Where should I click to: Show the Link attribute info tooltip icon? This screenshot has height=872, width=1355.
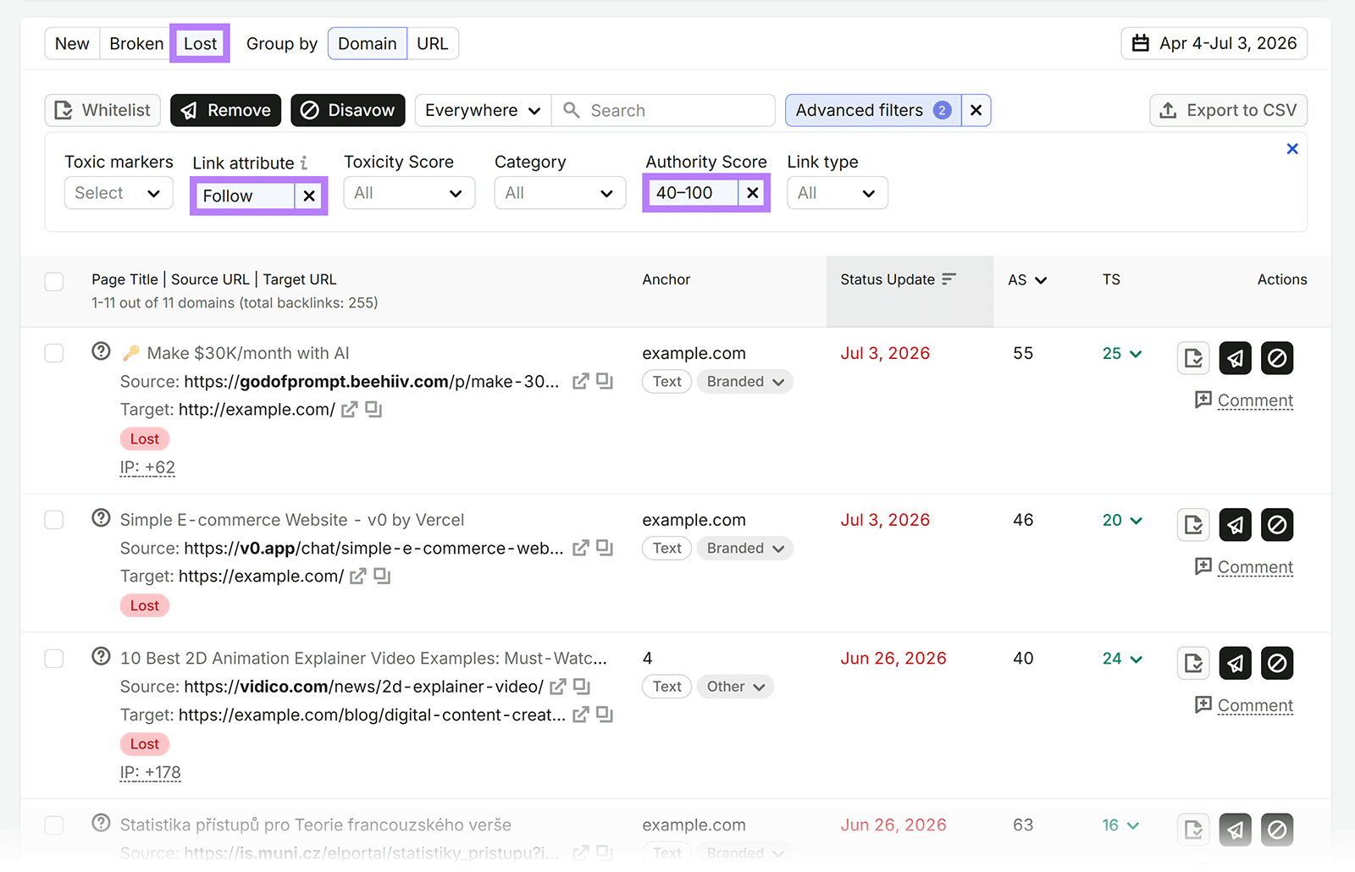[x=304, y=163]
